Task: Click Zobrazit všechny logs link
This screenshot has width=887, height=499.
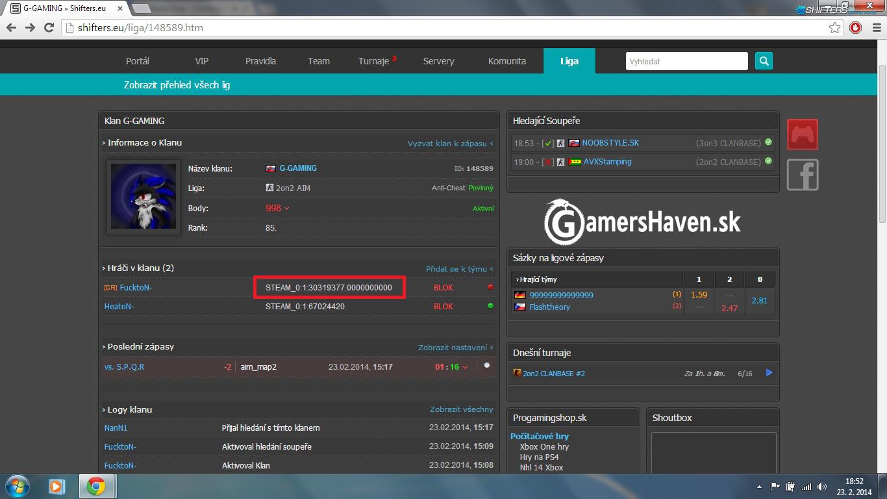Action: [462, 409]
